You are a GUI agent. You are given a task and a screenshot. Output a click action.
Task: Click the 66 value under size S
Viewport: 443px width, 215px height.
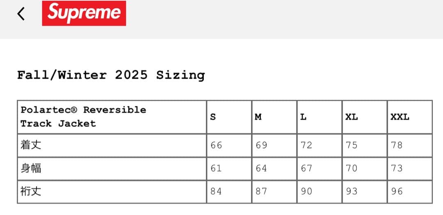[216, 145]
